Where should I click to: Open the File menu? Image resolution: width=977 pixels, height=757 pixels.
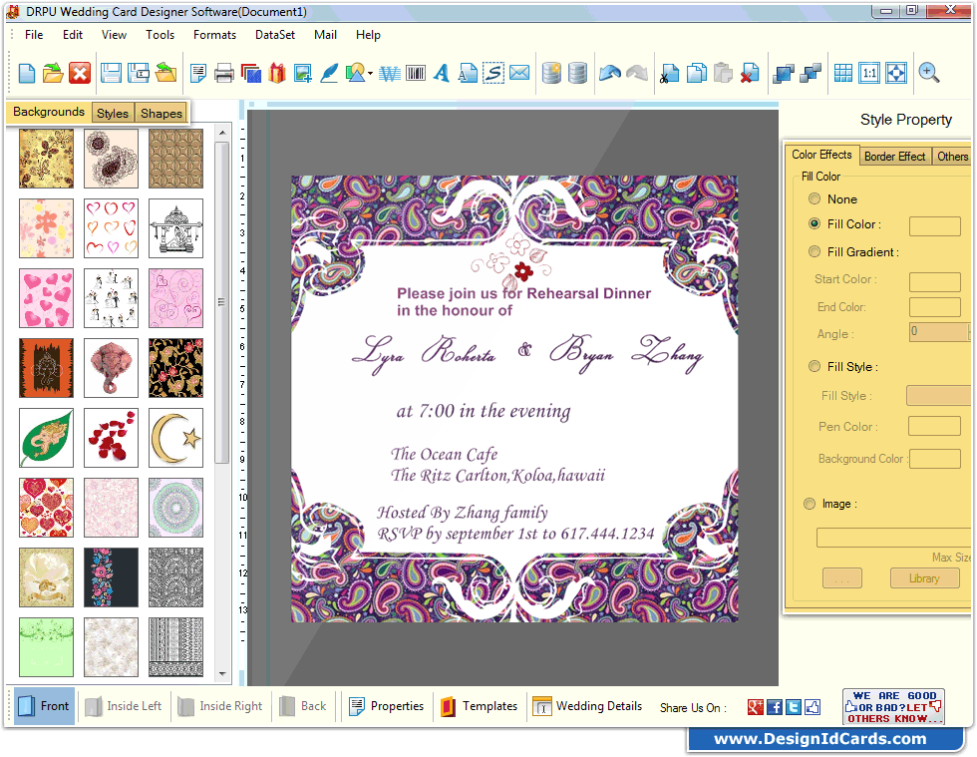tap(34, 35)
